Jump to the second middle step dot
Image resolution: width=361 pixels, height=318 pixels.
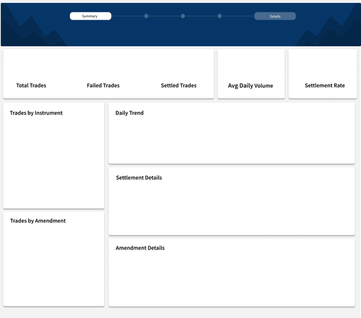click(183, 16)
